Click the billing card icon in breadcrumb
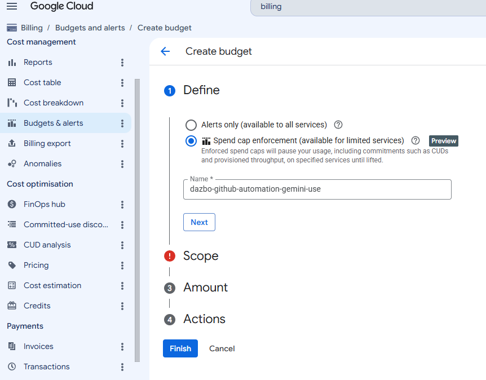486x380 pixels. click(12, 28)
